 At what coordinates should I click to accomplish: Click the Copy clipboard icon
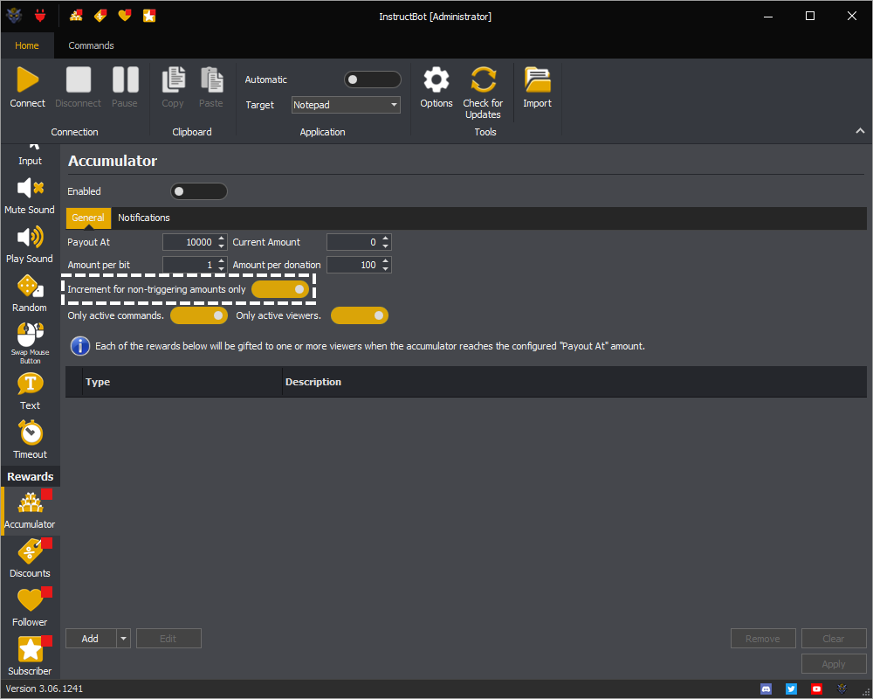[173, 80]
